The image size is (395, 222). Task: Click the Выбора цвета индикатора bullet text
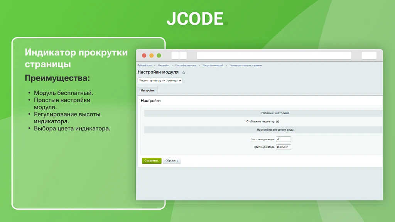pos(72,128)
